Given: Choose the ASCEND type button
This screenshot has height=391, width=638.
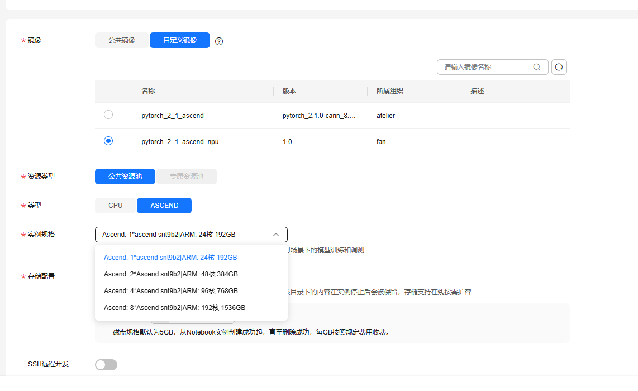Looking at the screenshot, I should coord(164,206).
